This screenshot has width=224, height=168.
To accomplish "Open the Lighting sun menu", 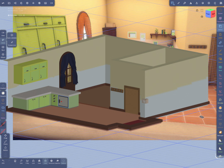I will pyautogui.click(x=33, y=3).
